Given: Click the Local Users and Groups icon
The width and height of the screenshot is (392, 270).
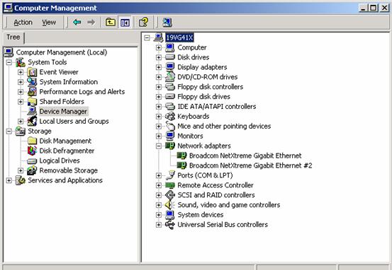Looking at the screenshot, I should [32, 122].
